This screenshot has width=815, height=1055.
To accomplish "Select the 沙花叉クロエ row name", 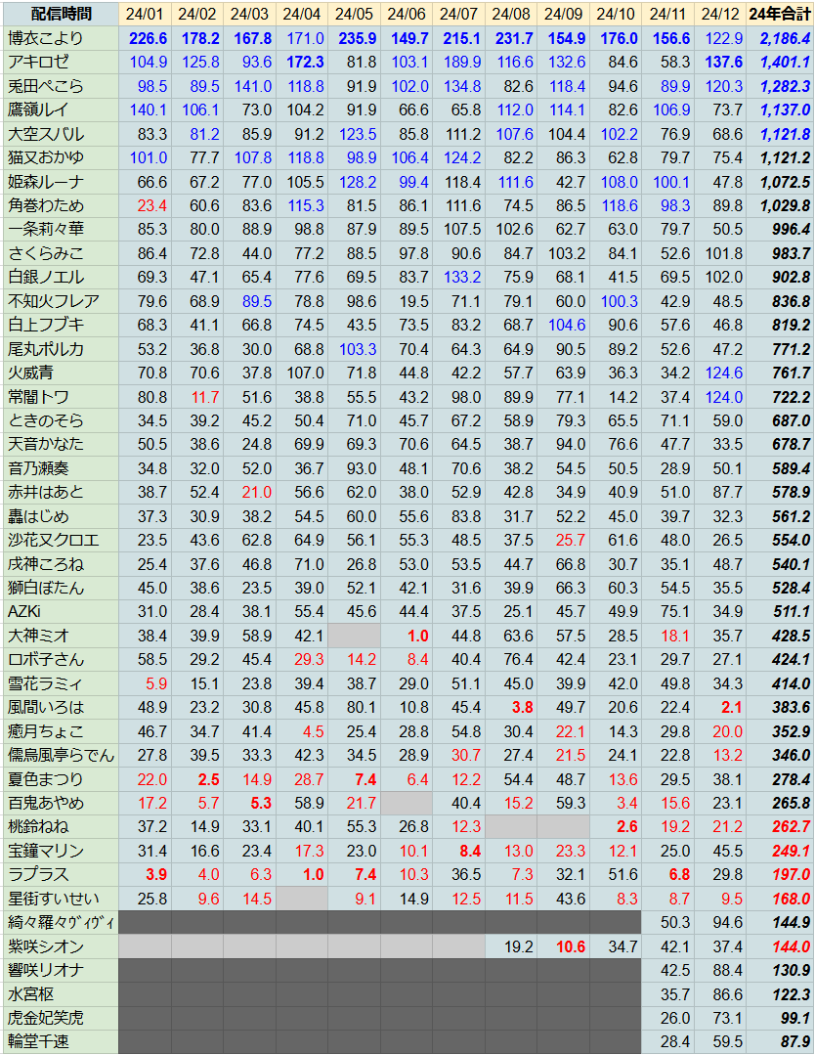I will click(62, 540).
